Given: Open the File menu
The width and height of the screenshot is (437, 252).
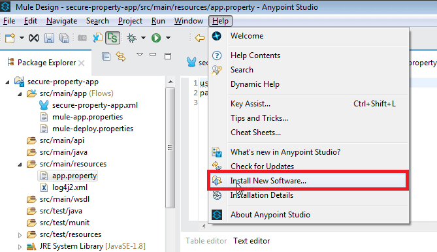Looking at the screenshot, I should 9,21.
